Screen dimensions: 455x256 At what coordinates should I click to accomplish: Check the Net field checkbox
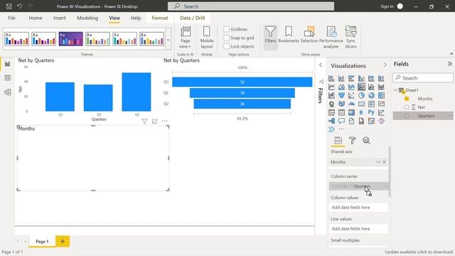pyautogui.click(x=407, y=107)
